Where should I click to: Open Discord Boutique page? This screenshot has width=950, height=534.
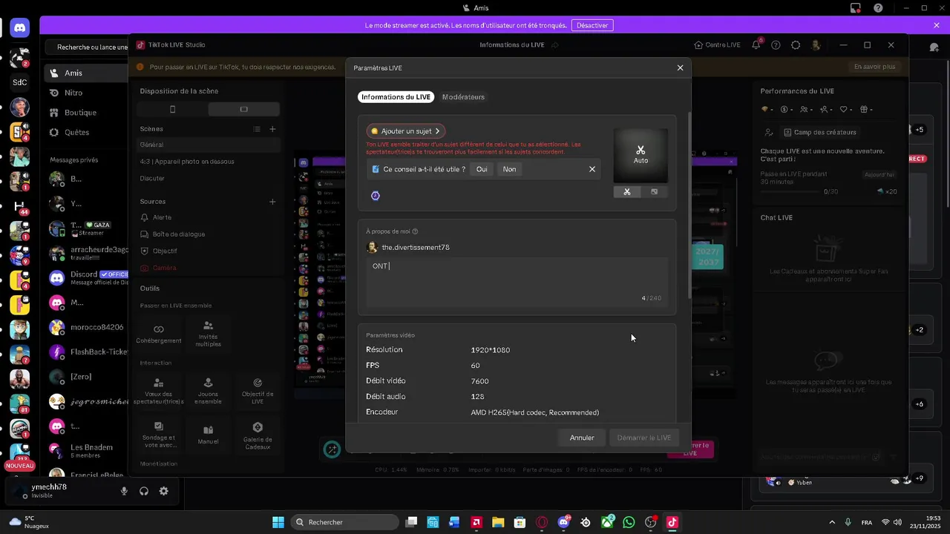(x=85, y=113)
